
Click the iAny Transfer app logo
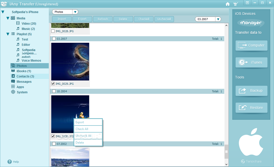[x=4, y=4]
